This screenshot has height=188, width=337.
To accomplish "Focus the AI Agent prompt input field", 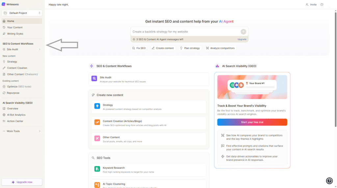I will (185, 32).
